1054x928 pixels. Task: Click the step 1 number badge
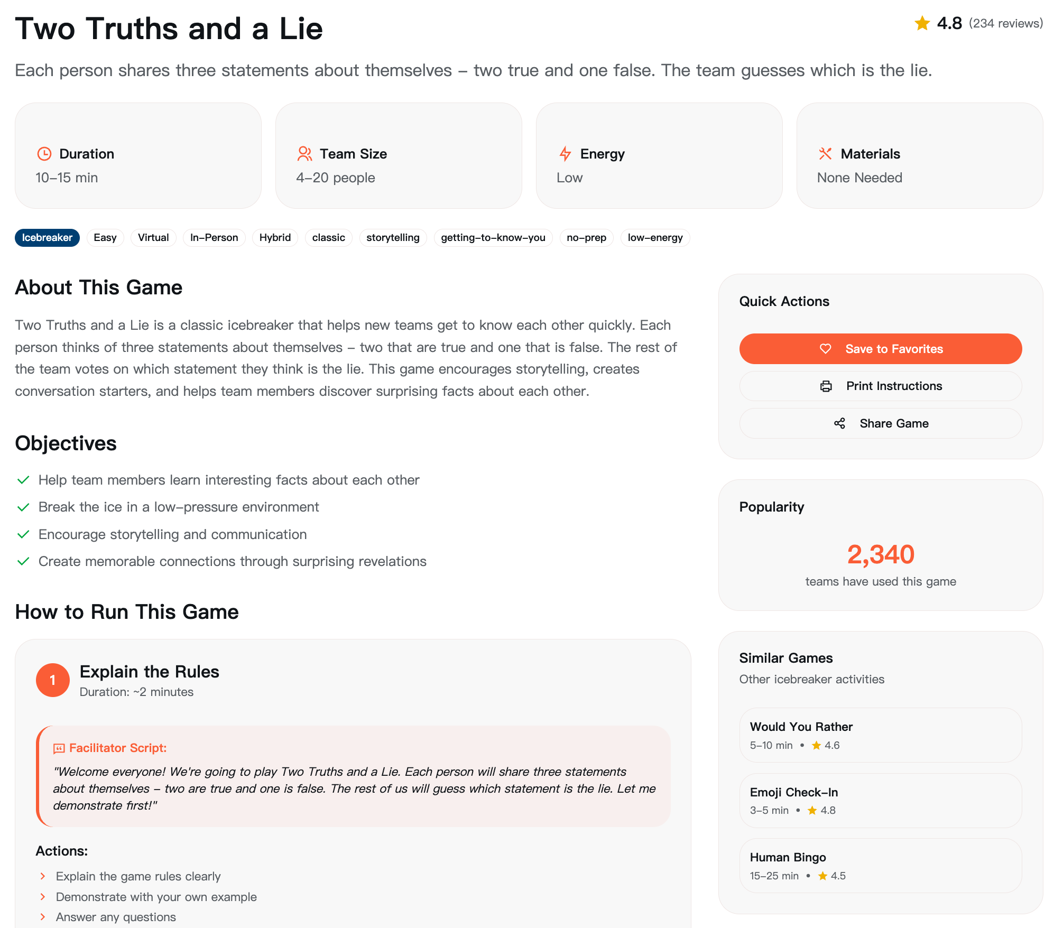[52, 680]
